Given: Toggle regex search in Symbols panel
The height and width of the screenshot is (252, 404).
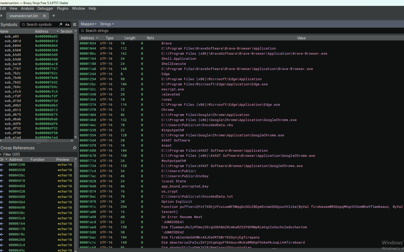Looking at the screenshot, I should 61,25.
